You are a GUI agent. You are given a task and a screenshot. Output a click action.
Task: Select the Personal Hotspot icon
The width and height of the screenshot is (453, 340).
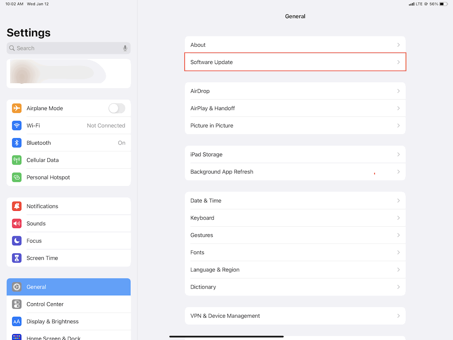pos(16,177)
